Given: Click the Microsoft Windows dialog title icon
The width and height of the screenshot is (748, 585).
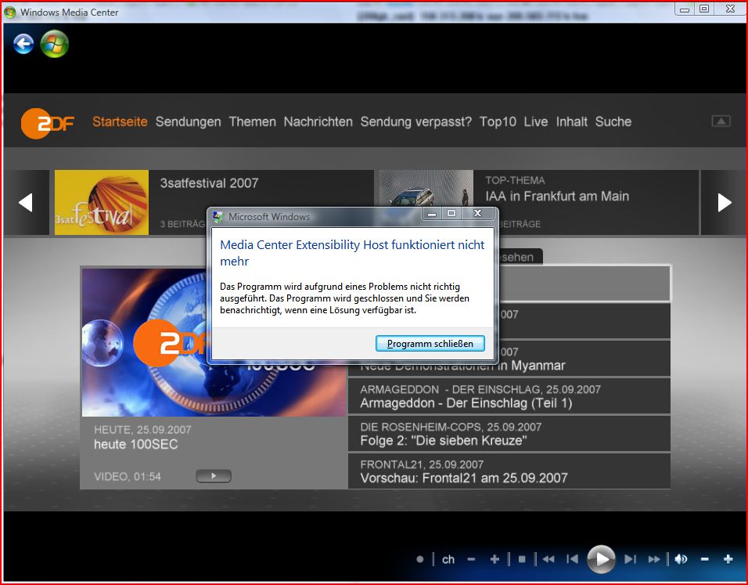Looking at the screenshot, I should [x=218, y=217].
